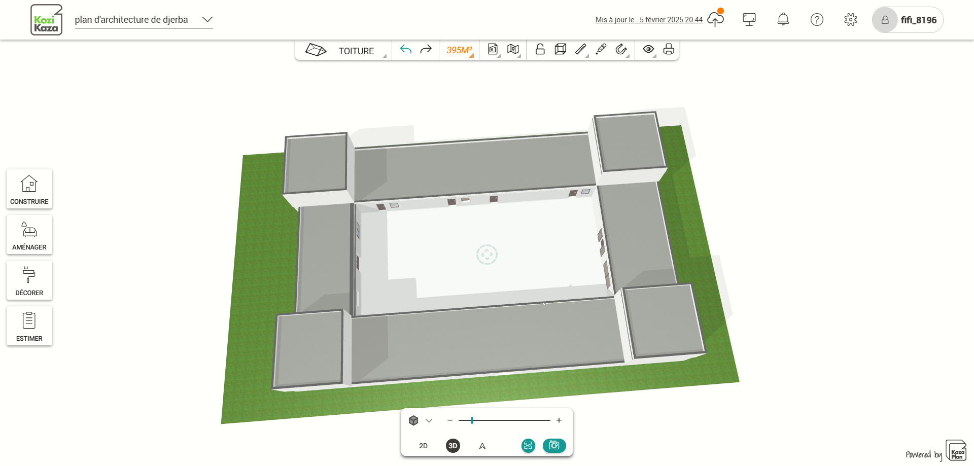
Task: Click the cloud save icon
Action: 715,19
